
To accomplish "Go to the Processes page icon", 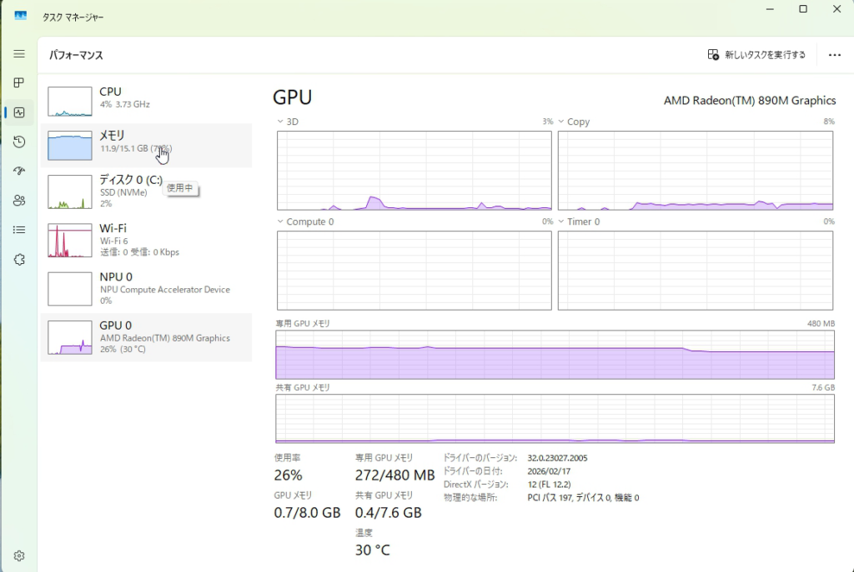I will pyautogui.click(x=19, y=82).
